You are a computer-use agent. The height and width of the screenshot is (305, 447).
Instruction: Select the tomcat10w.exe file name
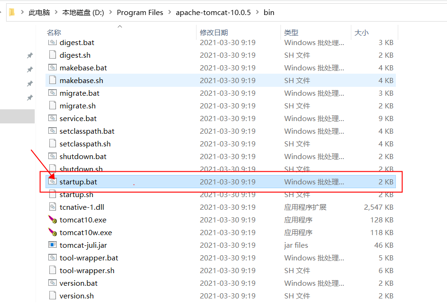point(86,233)
